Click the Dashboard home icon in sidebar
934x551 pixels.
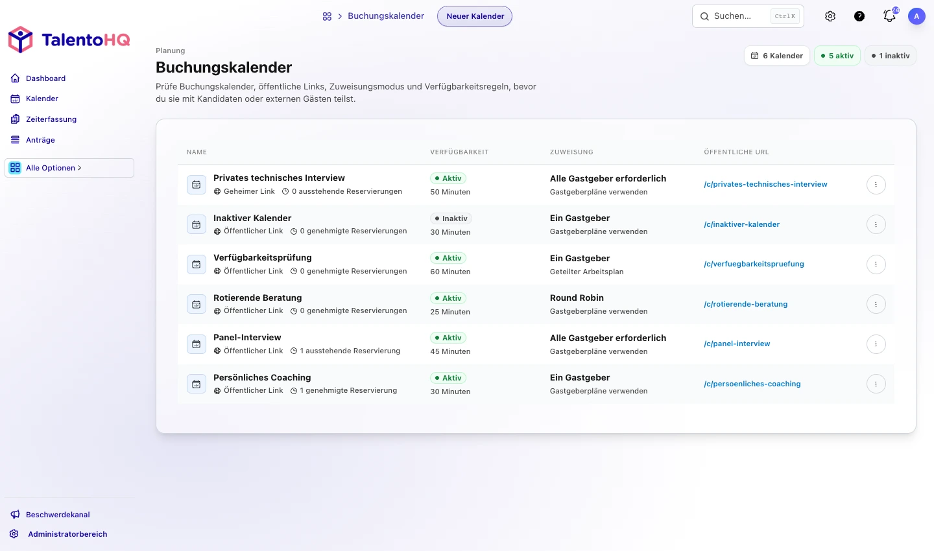pyautogui.click(x=15, y=78)
